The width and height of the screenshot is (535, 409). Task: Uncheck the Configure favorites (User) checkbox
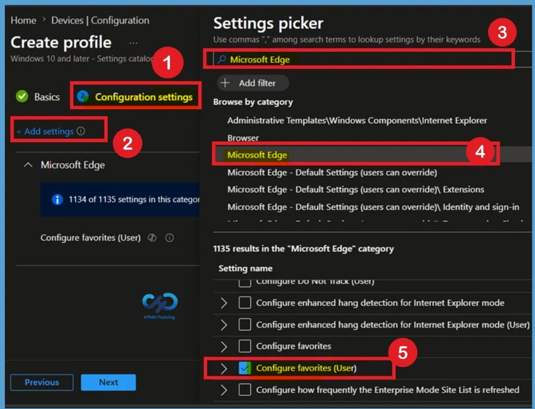point(244,368)
